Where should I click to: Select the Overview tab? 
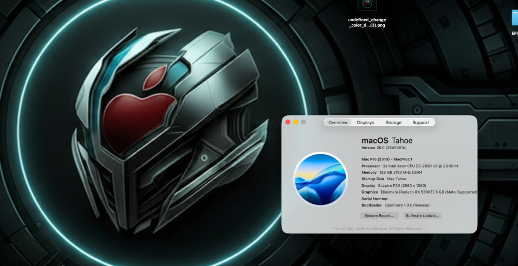tap(338, 123)
